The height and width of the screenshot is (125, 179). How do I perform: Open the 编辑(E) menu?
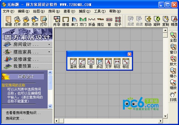click(x=24, y=11)
